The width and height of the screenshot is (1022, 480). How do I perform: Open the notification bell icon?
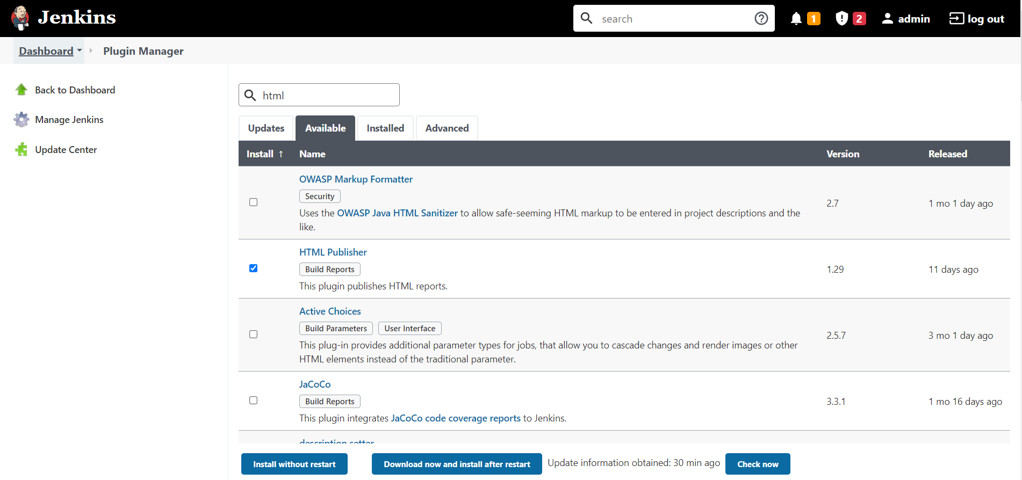click(796, 19)
